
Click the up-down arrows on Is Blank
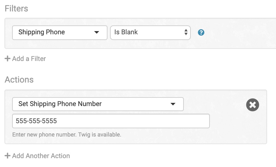(x=186, y=32)
